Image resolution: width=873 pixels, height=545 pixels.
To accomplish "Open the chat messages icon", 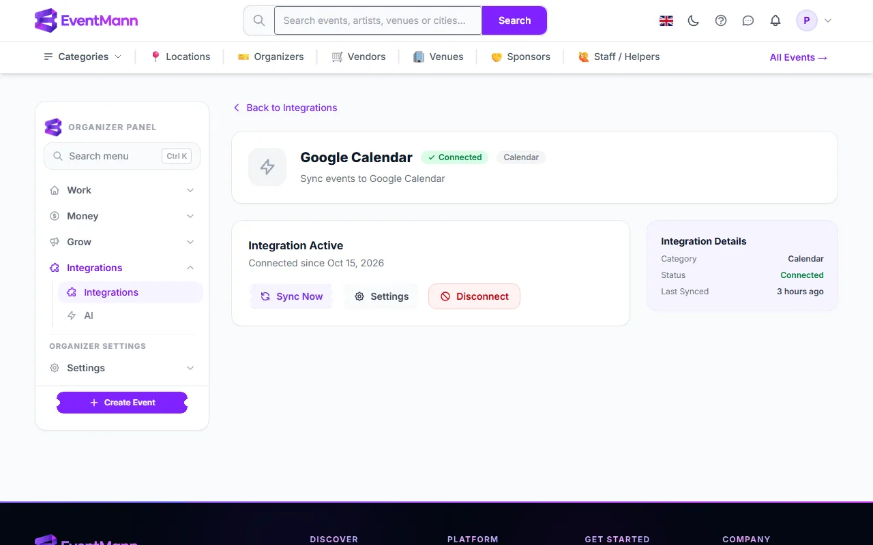I will [748, 20].
